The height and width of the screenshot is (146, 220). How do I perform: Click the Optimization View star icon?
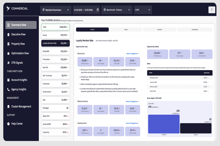(8, 53)
